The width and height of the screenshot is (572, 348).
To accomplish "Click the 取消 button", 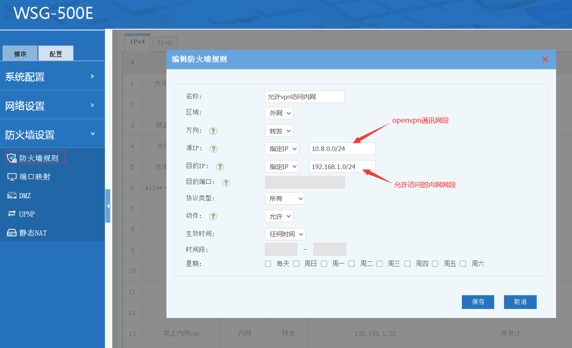I will click(x=520, y=302).
